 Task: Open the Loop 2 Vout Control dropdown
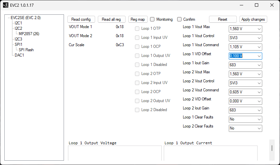[x=246, y=83]
